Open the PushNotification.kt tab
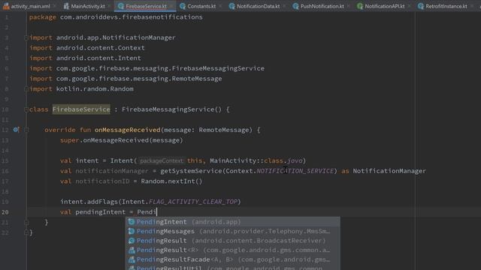This screenshot has width=481, height=270. [322, 6]
